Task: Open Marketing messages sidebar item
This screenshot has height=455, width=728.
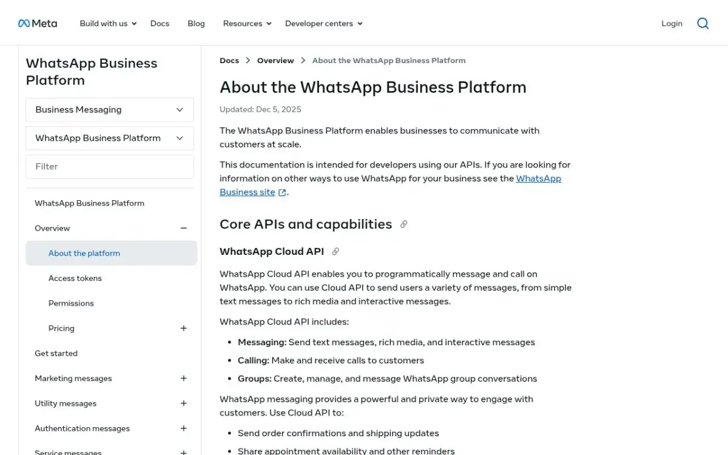Action: click(73, 379)
